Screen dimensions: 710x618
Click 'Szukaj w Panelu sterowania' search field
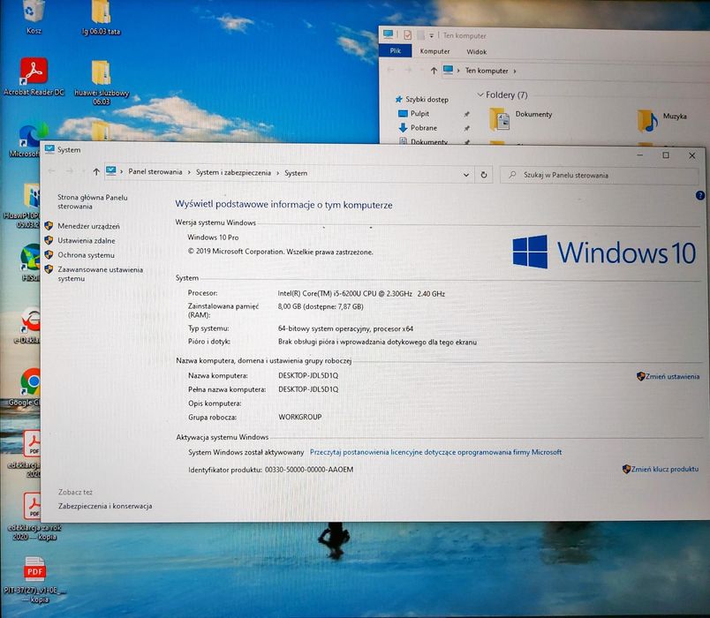[x=599, y=175]
